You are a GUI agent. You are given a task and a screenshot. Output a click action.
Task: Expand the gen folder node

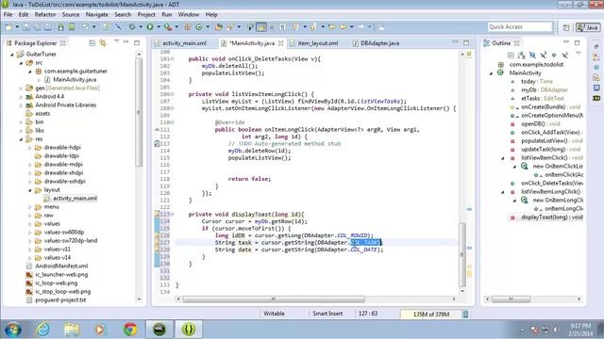[x=21, y=88]
